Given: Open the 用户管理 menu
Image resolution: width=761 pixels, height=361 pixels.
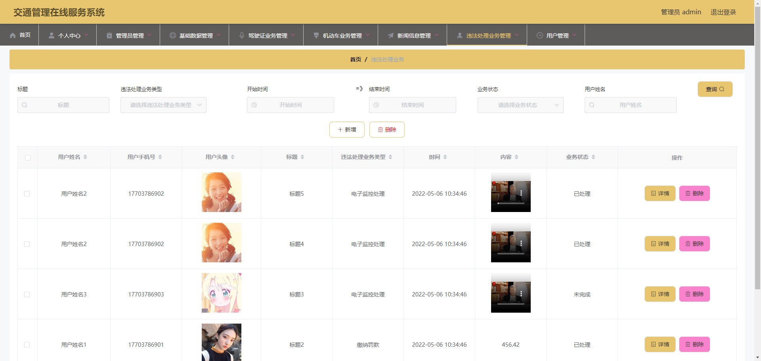Looking at the screenshot, I should point(556,35).
